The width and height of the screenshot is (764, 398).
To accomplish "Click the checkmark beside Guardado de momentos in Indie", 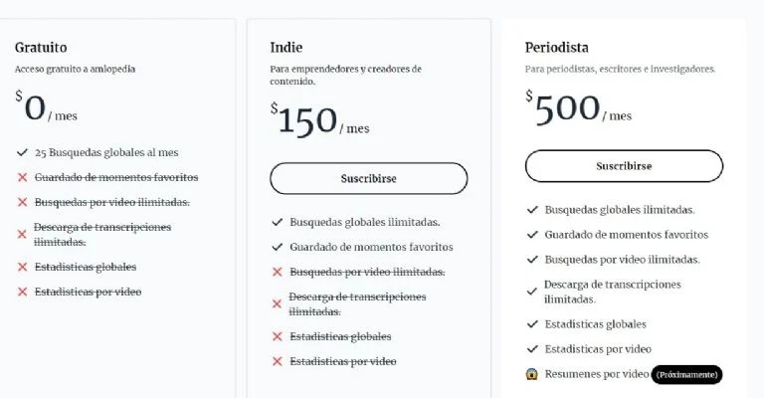I will [278, 247].
